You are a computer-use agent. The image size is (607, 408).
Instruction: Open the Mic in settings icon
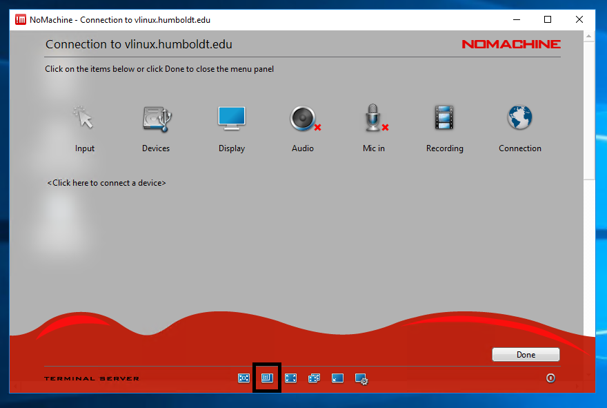[376, 118]
